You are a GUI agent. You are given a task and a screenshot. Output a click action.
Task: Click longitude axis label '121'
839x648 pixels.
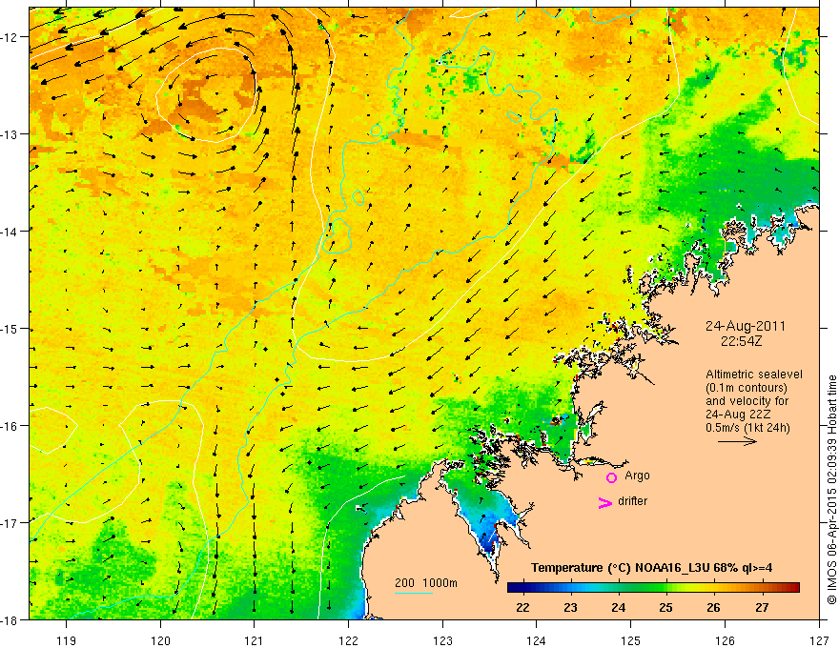pyautogui.click(x=255, y=640)
